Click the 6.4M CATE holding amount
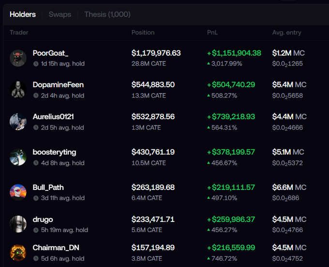The width and height of the screenshot is (329, 267). click(x=147, y=198)
